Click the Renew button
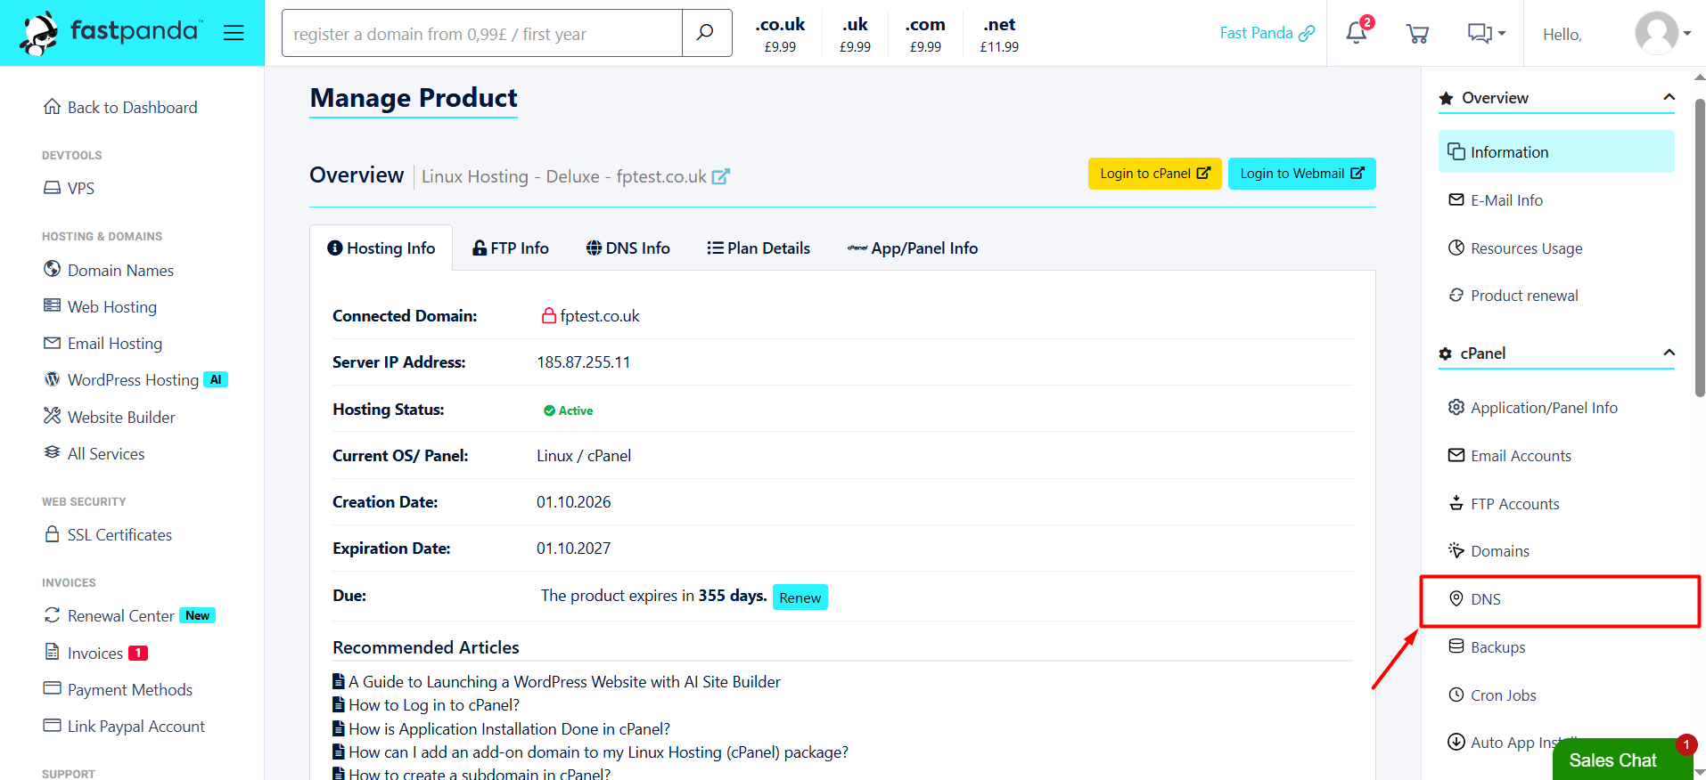The height and width of the screenshot is (780, 1706). point(800,597)
